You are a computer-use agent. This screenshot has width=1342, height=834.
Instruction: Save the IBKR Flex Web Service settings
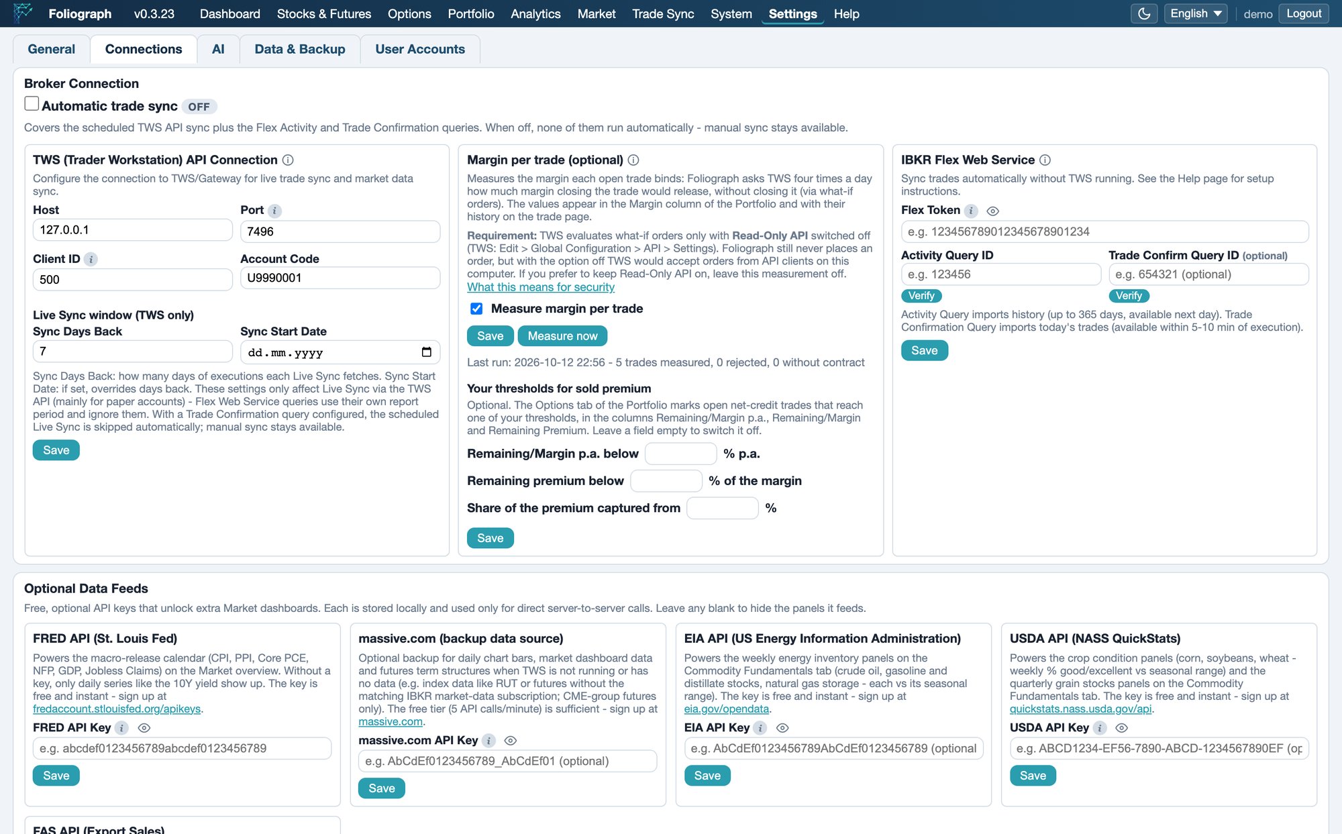click(x=924, y=350)
